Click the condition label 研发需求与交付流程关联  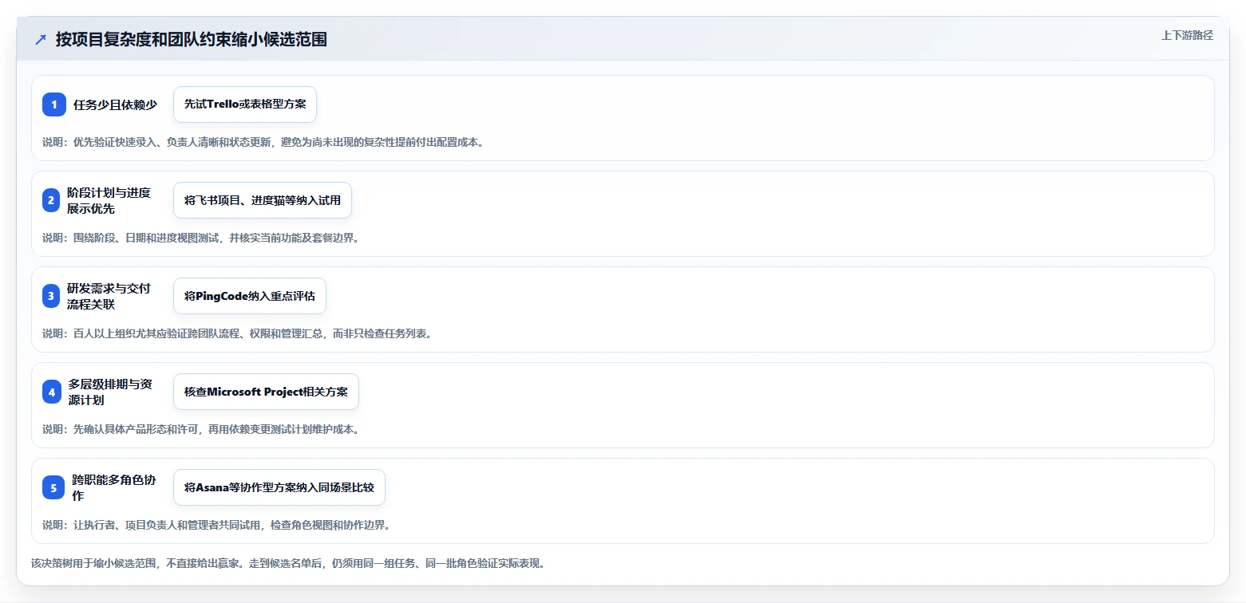point(109,296)
